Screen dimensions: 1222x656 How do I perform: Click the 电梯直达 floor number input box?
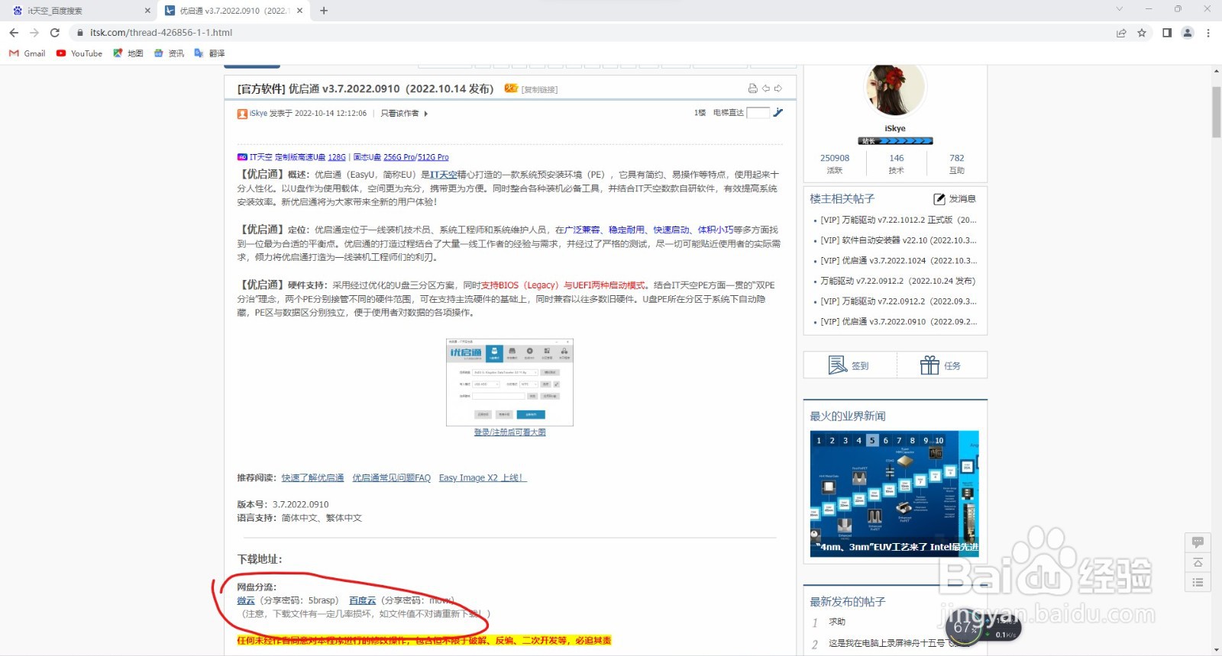click(758, 112)
